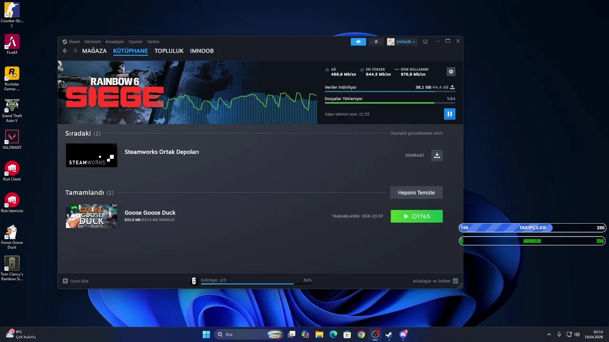
Task: Open clock and date 02:14
Action: point(595,334)
